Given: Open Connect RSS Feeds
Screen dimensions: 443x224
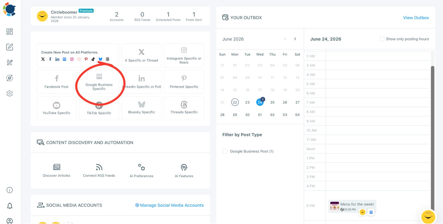Looking at the screenshot, I should click(x=99, y=171).
